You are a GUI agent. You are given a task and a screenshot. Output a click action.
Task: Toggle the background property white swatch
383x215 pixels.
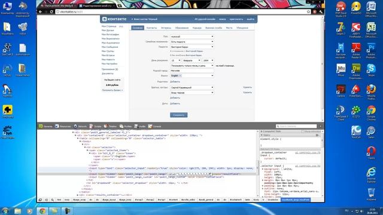click(282, 169)
